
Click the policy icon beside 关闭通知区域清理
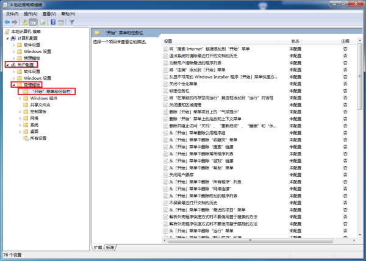tap(166, 105)
